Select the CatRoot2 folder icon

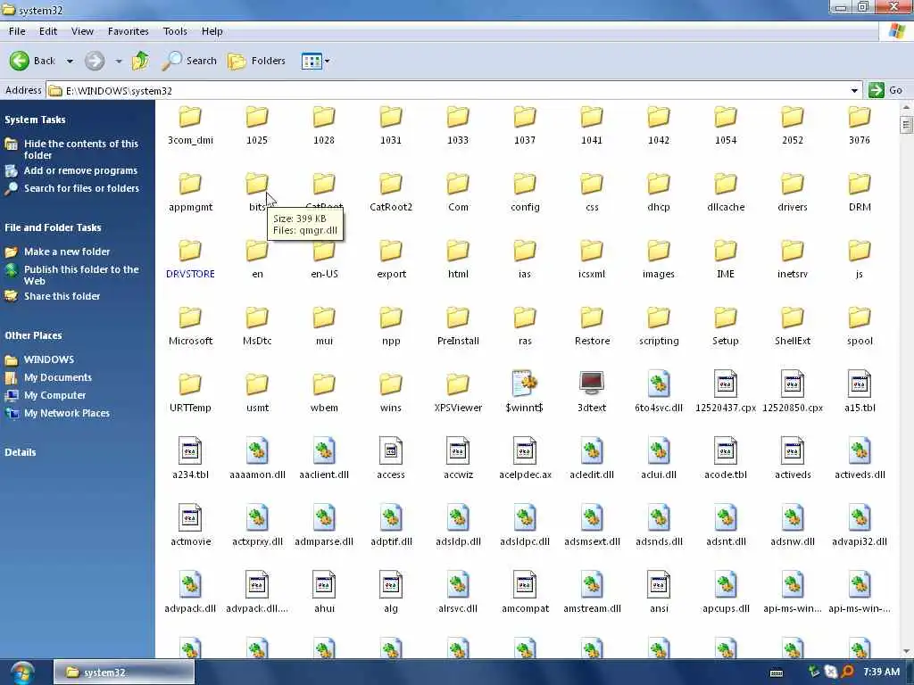391,184
